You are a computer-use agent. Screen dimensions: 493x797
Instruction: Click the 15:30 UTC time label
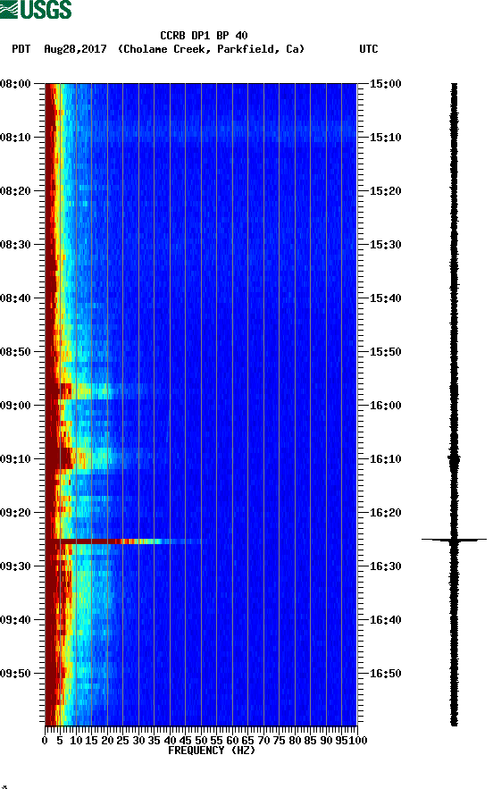[385, 245]
